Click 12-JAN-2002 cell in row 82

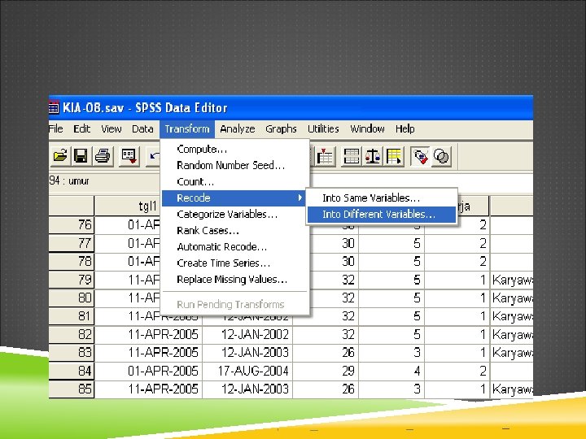click(247, 334)
